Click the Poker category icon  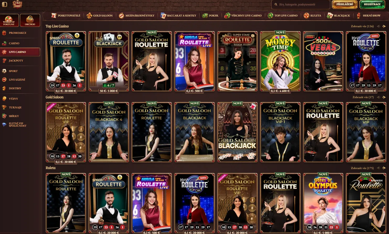pos(205,15)
